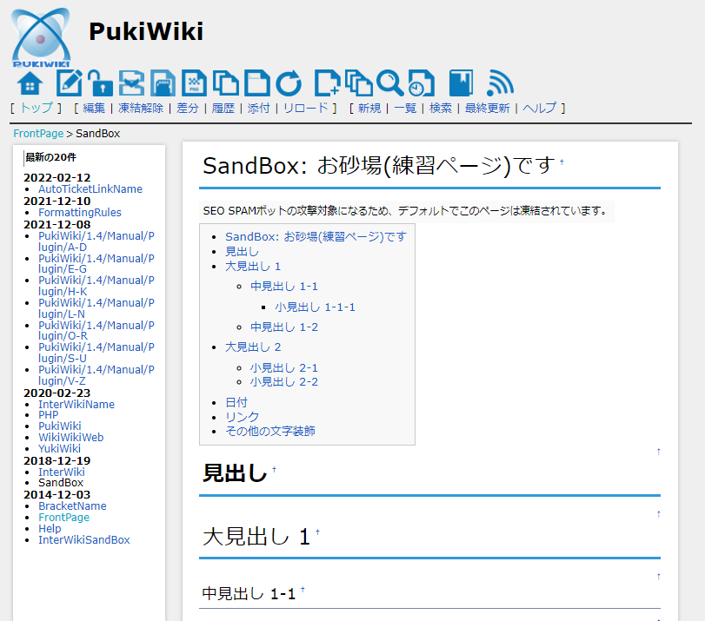Click the search magnifier toolbar icon

pyautogui.click(x=389, y=83)
